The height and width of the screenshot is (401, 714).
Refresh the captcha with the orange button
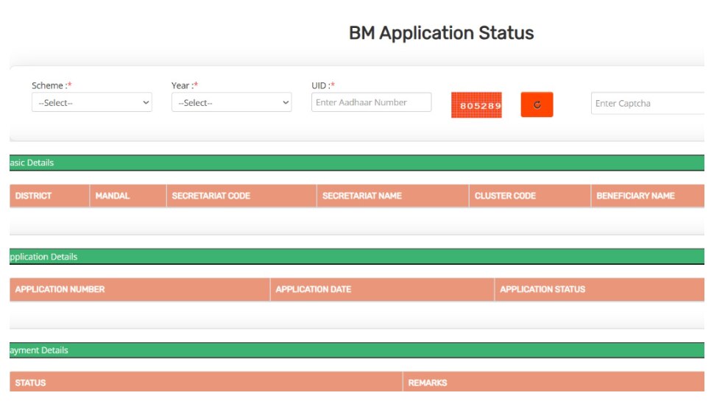(x=537, y=104)
